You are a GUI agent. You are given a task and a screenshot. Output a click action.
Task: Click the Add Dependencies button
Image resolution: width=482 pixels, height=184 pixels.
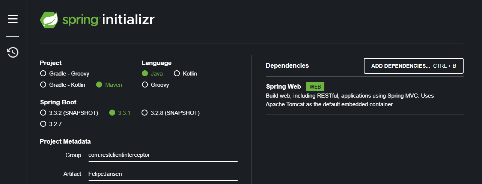[413, 66]
